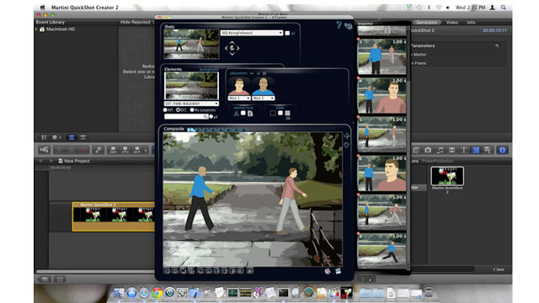This screenshot has width=539, height=303.
Task: Toggle Martini checkbox in Parameters
Action: (x=431, y=55)
